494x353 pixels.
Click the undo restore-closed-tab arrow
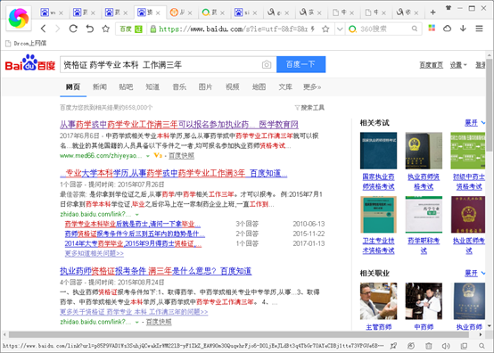[x=90, y=29]
